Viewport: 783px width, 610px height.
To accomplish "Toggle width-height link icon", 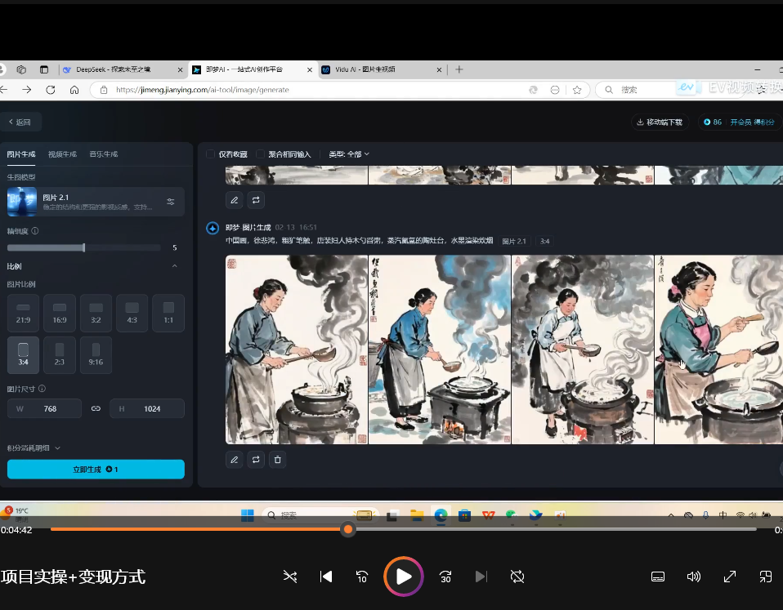I will tap(96, 408).
